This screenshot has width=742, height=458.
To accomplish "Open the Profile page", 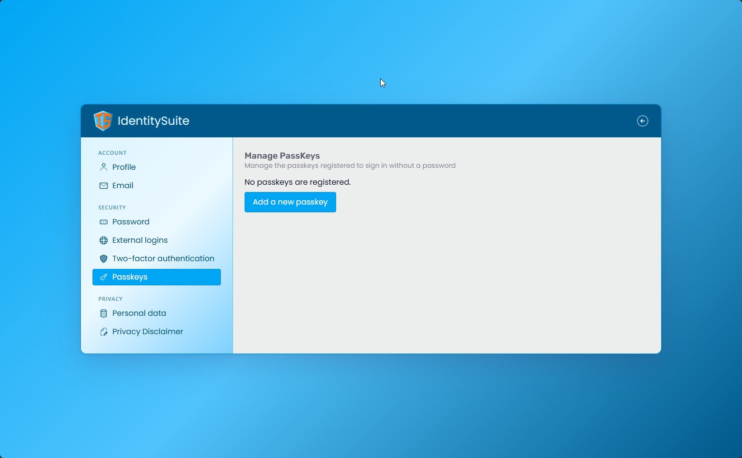I will [156, 167].
